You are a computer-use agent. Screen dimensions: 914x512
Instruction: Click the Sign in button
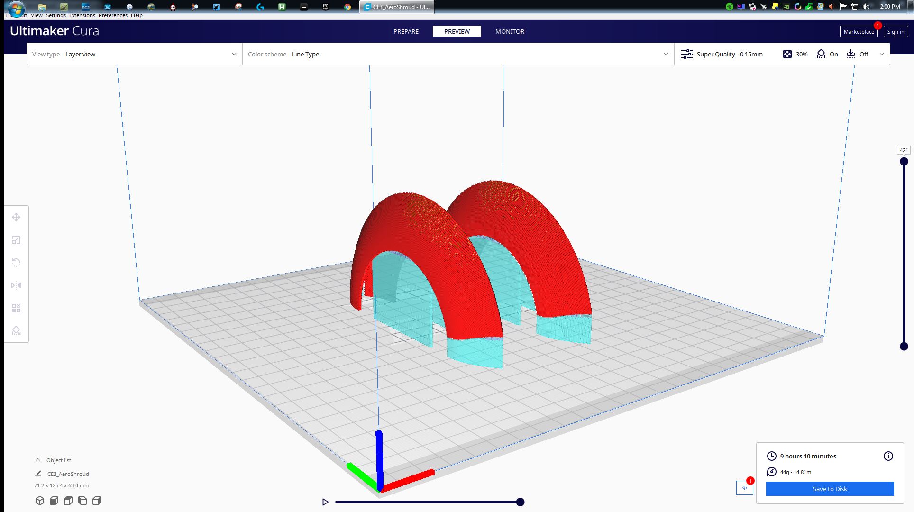coord(896,31)
